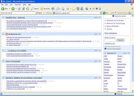Click the Blogger icon beside 2D Blog de TIC

click(x=7, y=34)
